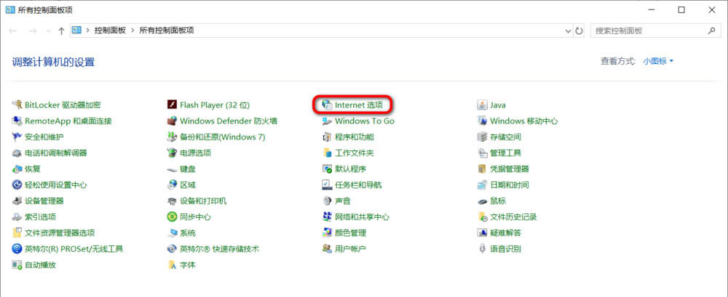Expand the address bar history dropdown

click(x=567, y=31)
